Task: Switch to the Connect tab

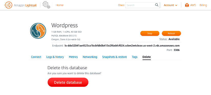Action: coord(36,57)
